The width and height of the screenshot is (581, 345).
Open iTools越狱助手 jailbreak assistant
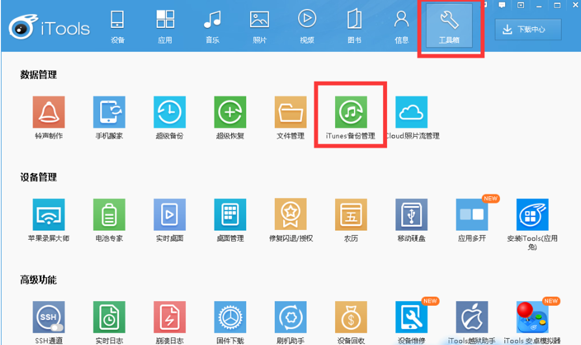tap(472, 317)
